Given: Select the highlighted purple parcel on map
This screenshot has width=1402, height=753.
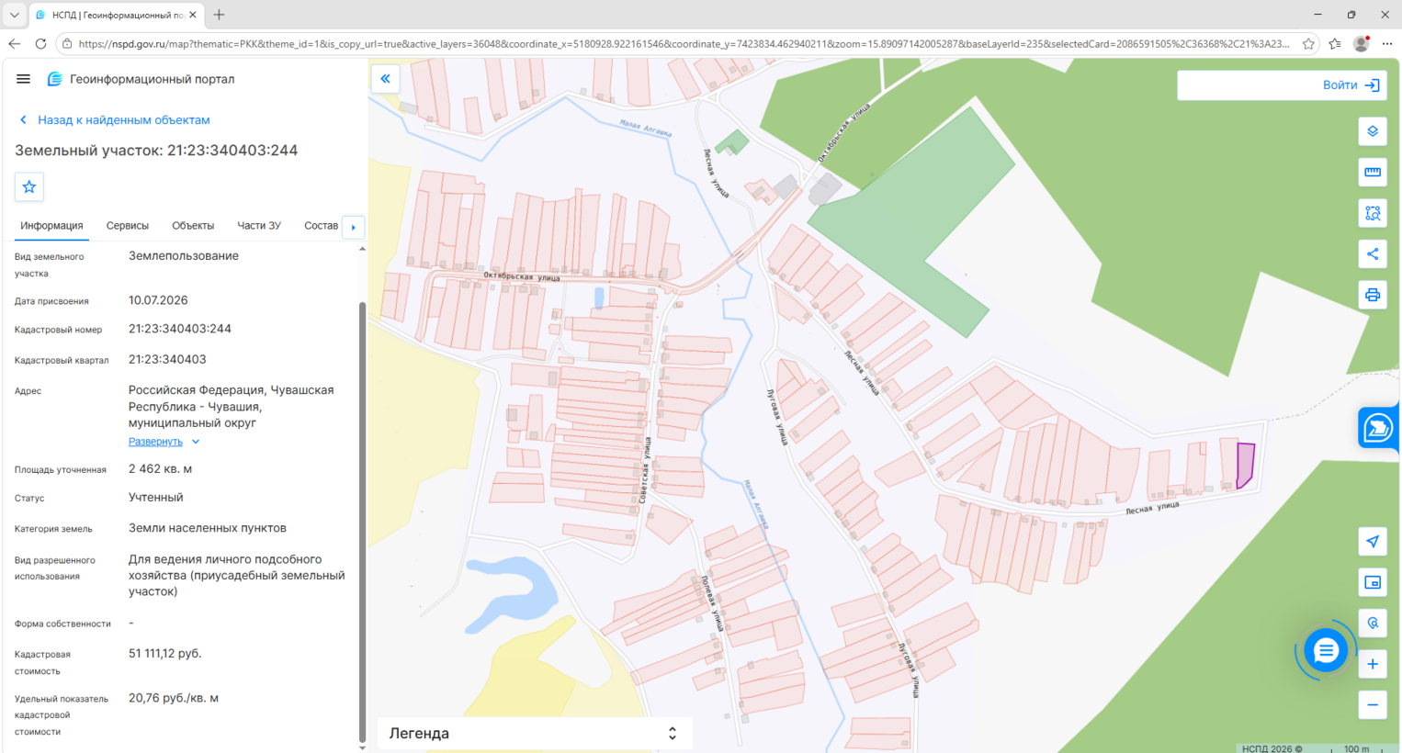Looking at the screenshot, I should [x=1245, y=465].
